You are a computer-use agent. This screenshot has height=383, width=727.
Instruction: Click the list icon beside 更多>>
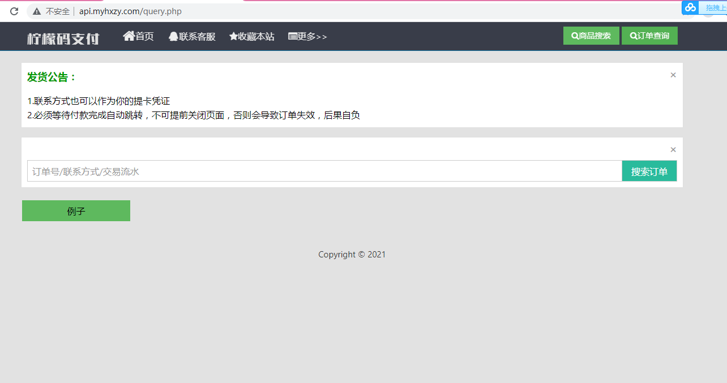tap(293, 37)
